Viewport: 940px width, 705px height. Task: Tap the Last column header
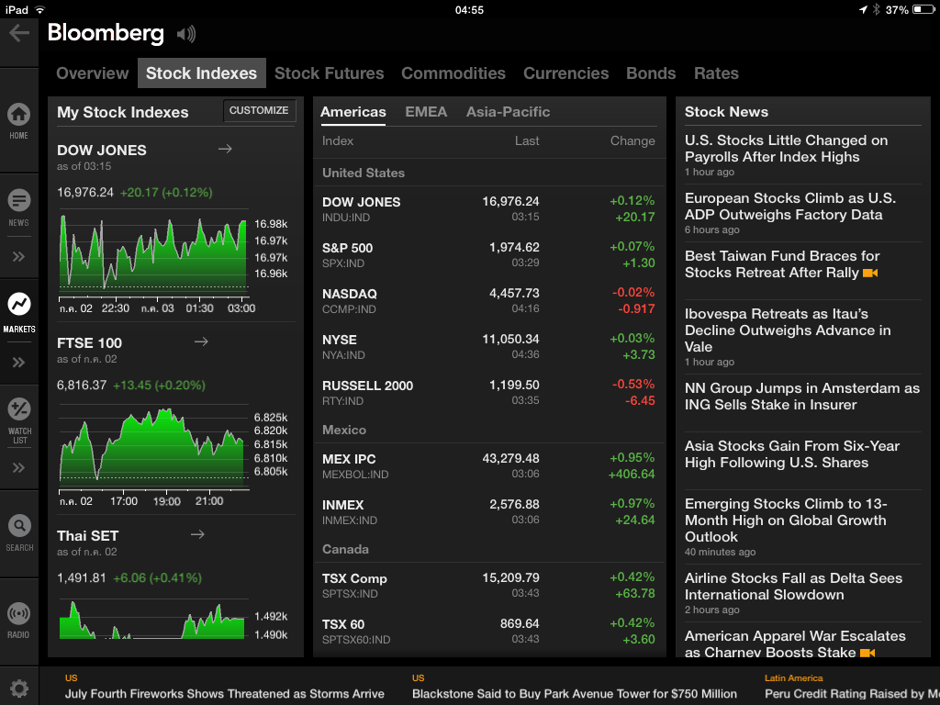tap(527, 140)
